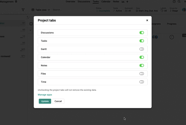Click the plus icon to add tab
The height and width of the screenshot is (125, 186).
(x=127, y=2)
